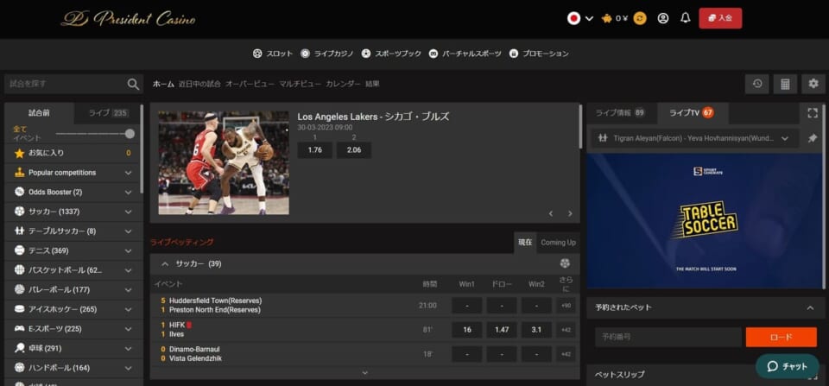Expand Odds Booster (2)
Image resolution: width=829 pixels, height=386 pixels.
[x=73, y=192]
